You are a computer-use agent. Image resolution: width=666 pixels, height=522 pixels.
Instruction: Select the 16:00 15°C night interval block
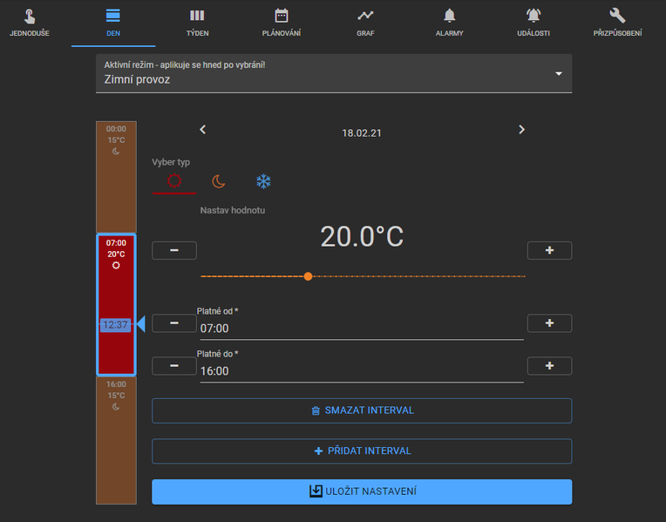(116, 440)
